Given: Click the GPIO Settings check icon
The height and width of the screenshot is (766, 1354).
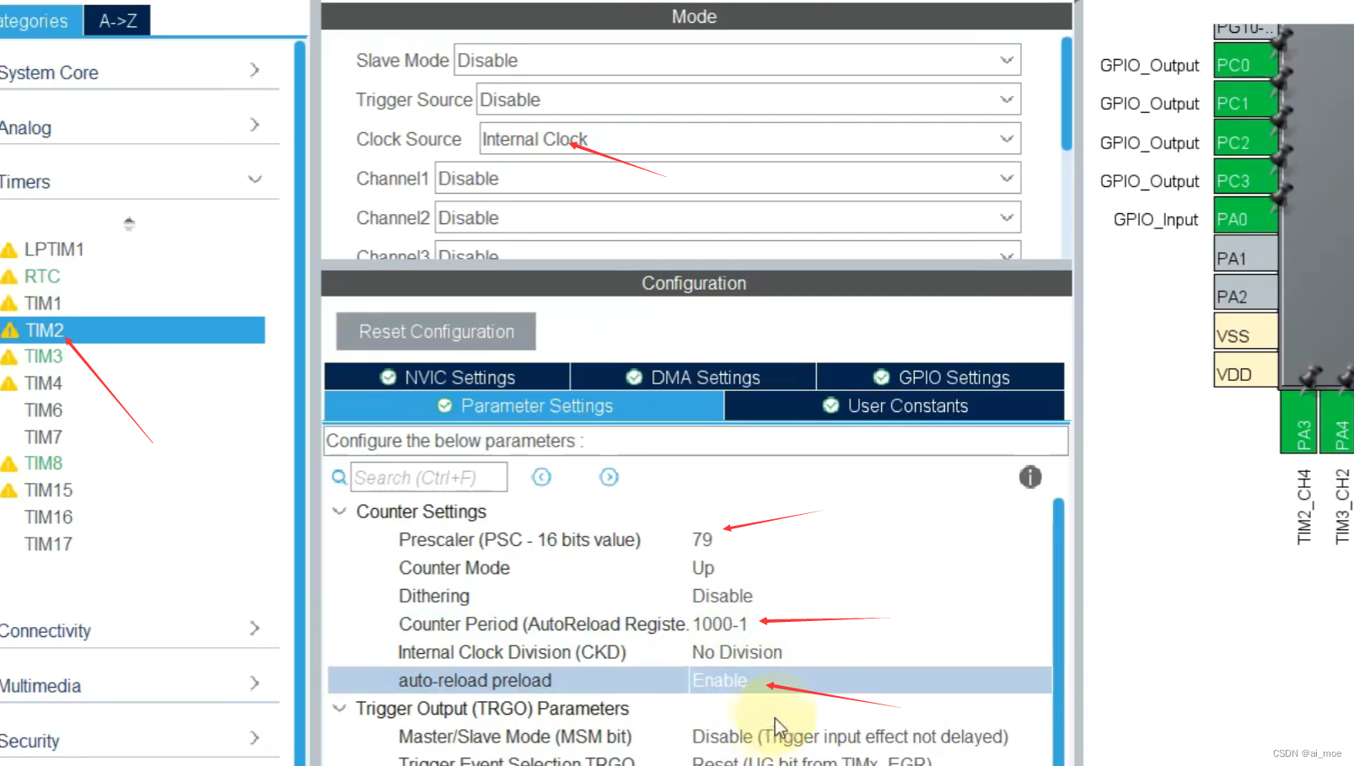Looking at the screenshot, I should point(881,378).
